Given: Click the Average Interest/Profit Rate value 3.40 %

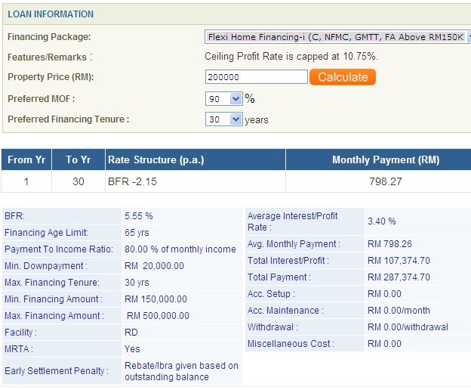Looking at the screenshot, I should 381,221.
